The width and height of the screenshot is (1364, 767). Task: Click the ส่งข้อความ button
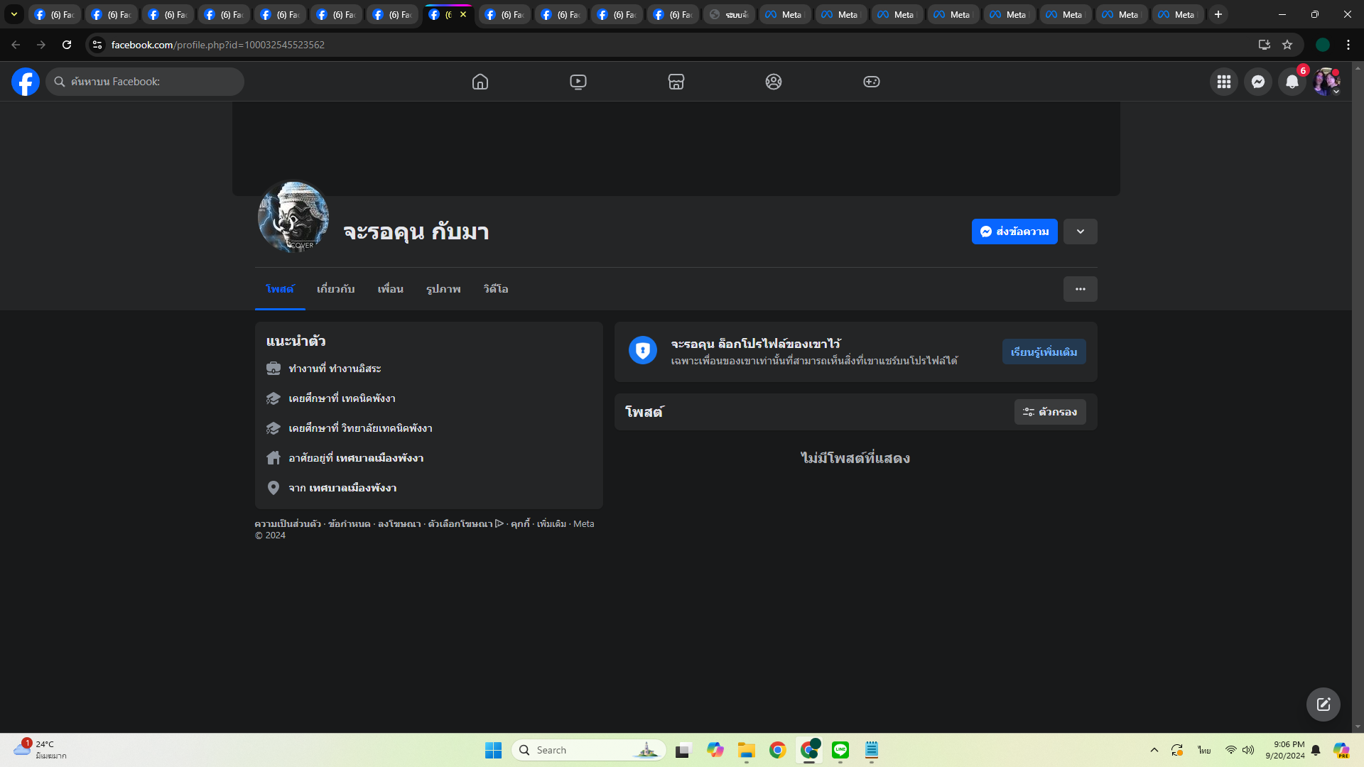1014,232
